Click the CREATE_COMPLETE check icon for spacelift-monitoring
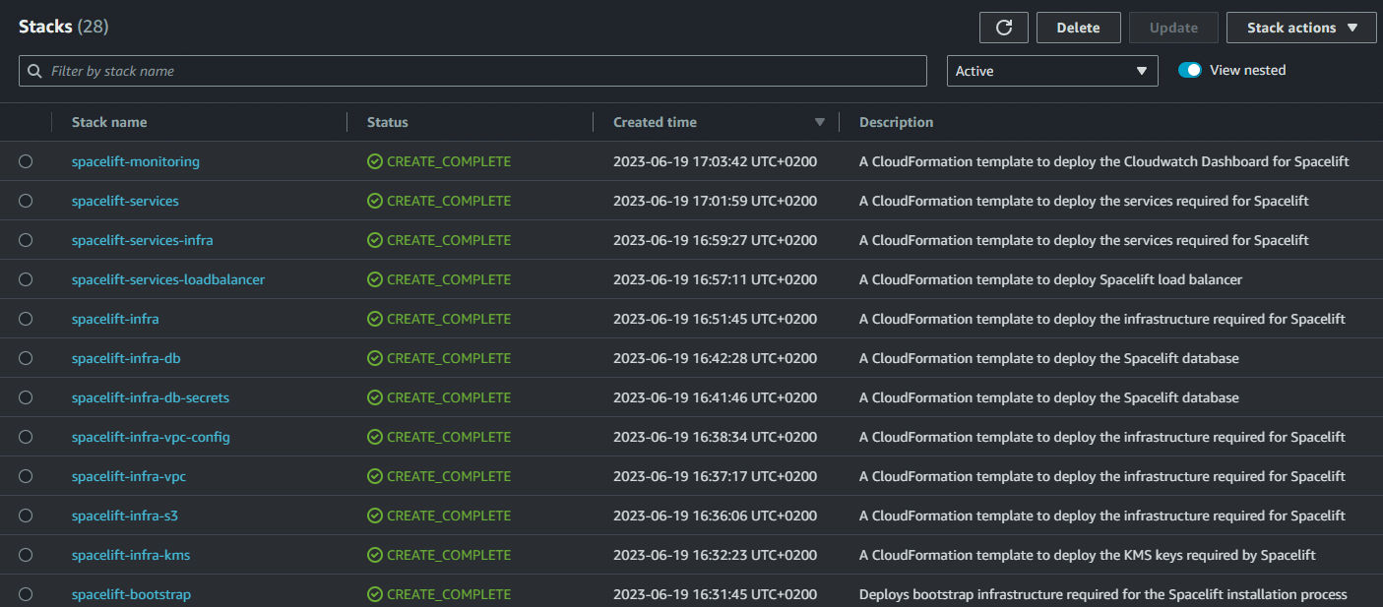This screenshot has width=1383, height=607. [x=374, y=160]
